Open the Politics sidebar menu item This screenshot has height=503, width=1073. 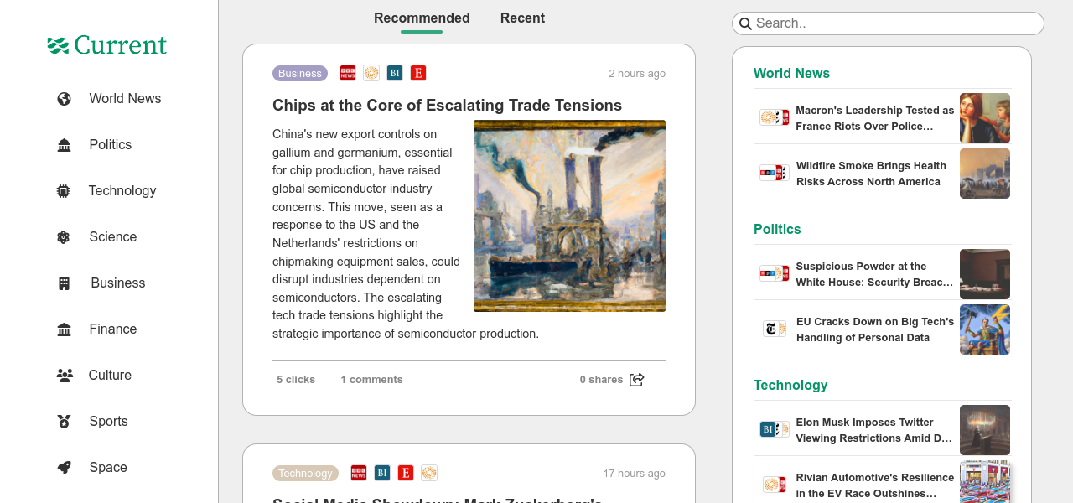pos(110,145)
